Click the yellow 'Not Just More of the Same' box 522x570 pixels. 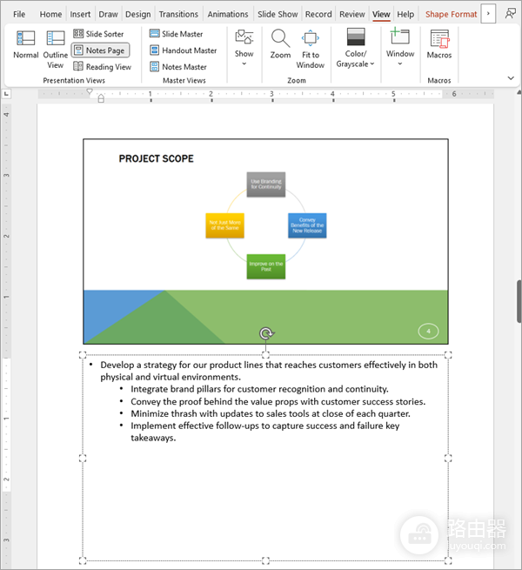tap(225, 225)
